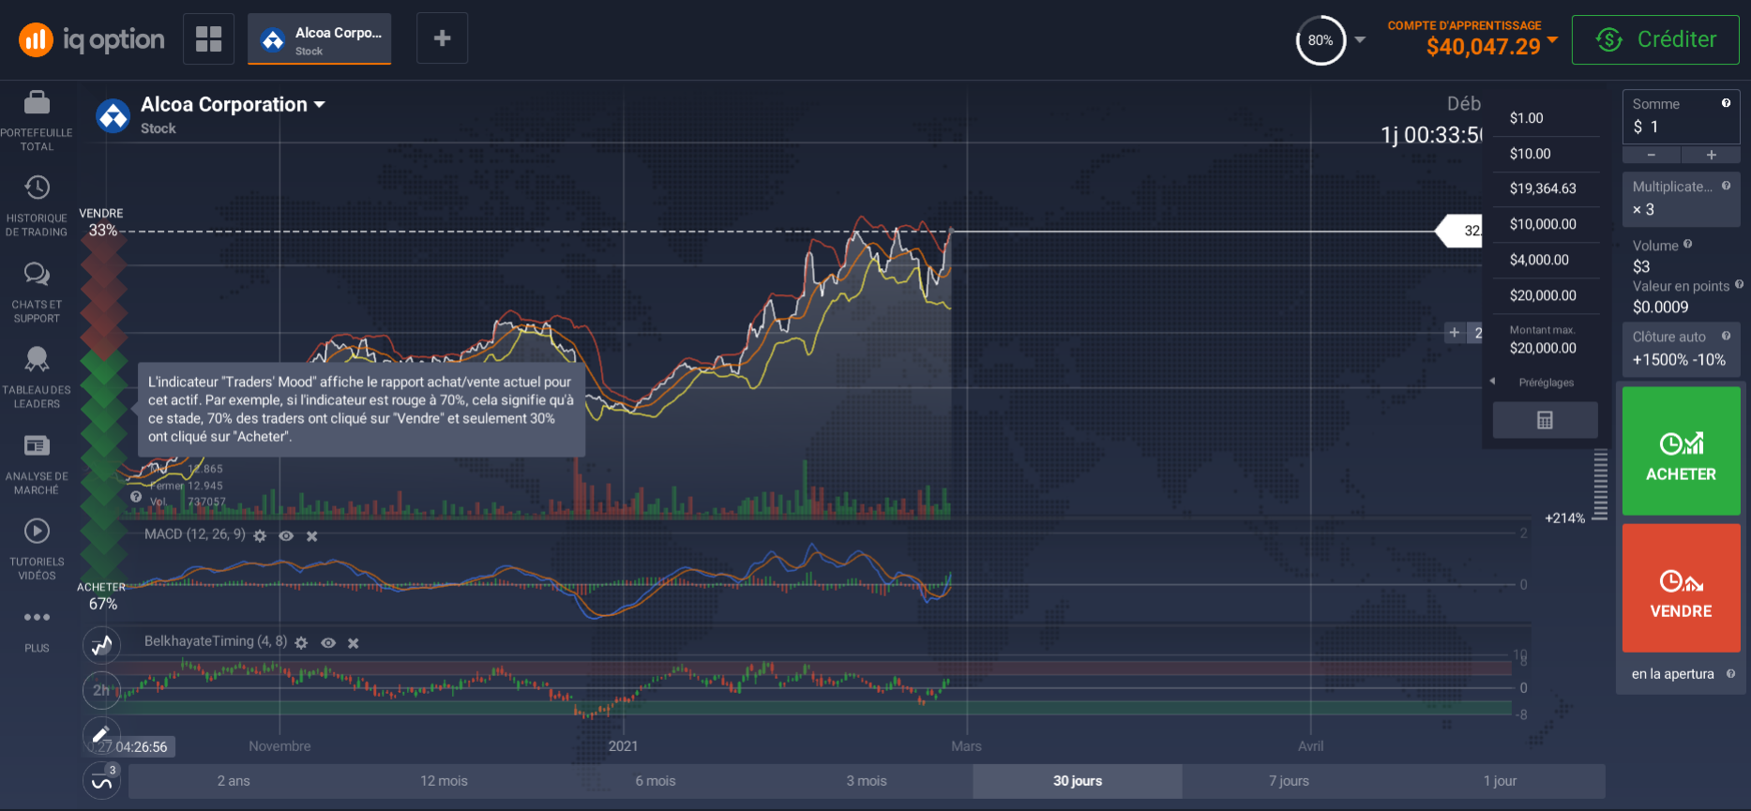Select the pencil drawing tools icon
1751x811 pixels.
101,734
